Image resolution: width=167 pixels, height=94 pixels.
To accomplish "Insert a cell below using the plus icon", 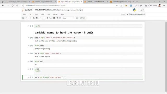I will pyautogui.click(x=27, y=18).
